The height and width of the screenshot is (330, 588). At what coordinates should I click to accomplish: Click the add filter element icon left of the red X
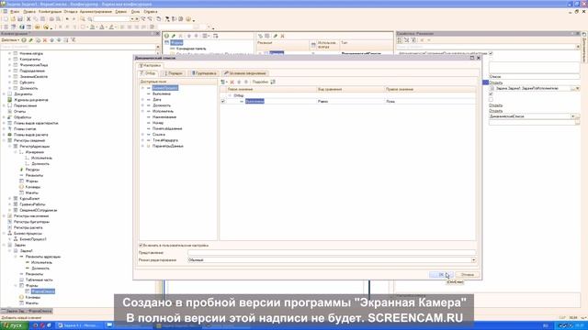coord(224,82)
